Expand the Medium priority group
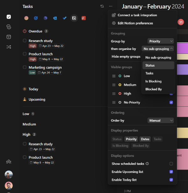188x193 pixels. (29, 124)
